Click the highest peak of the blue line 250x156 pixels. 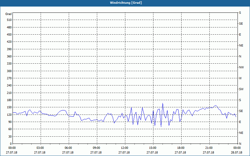162,103
